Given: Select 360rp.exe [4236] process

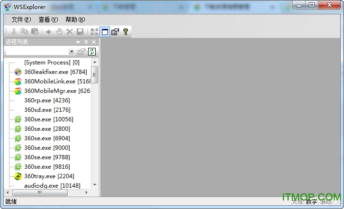Looking at the screenshot, I should pyautogui.click(x=47, y=100).
